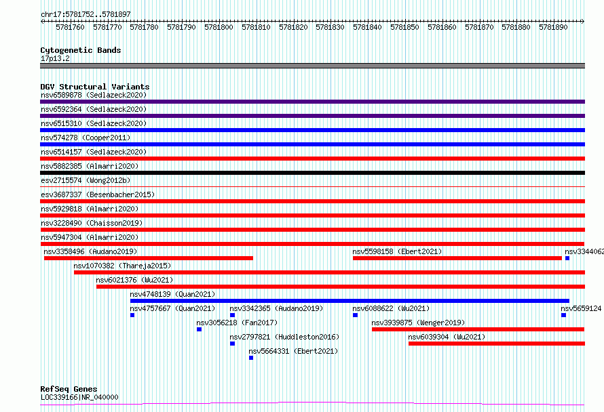The image size is (604, 412).
Task: Click the Cytogenetic Bands track title
Action: coord(81,50)
